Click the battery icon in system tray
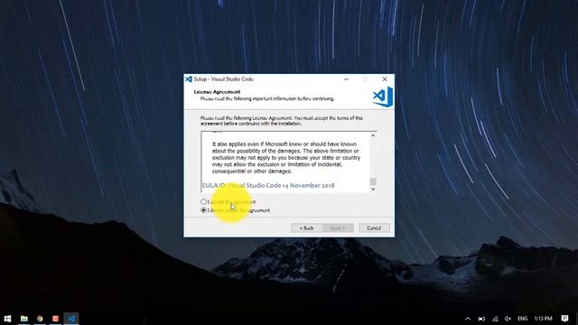The height and width of the screenshot is (325, 578). [x=481, y=319]
